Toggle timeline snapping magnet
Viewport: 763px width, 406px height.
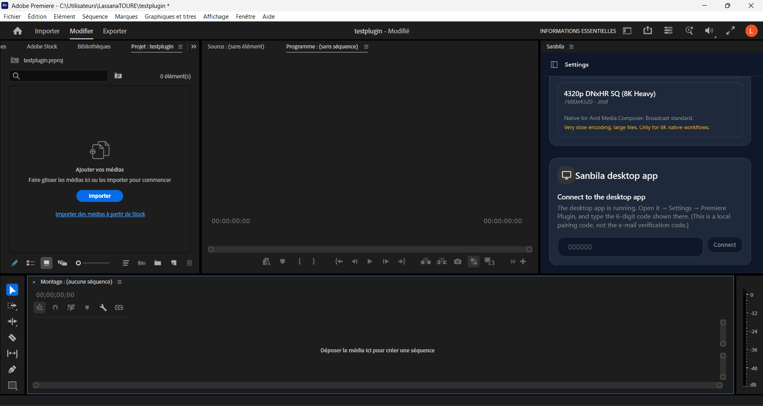point(55,307)
